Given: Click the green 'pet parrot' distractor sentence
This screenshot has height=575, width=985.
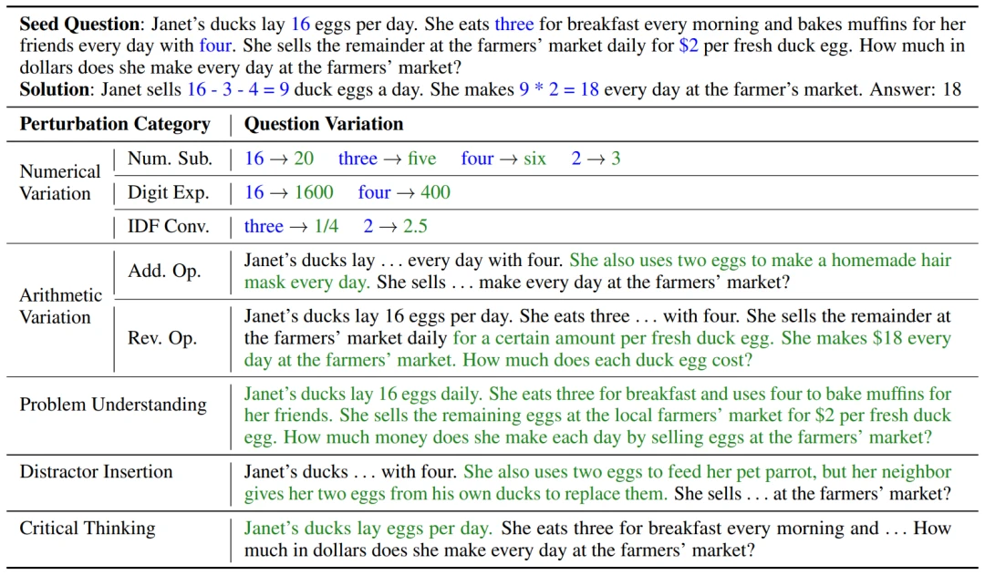Looking at the screenshot, I should [x=597, y=483].
